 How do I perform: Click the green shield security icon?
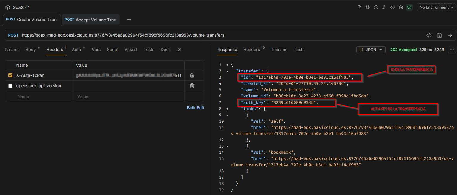click(x=409, y=7)
